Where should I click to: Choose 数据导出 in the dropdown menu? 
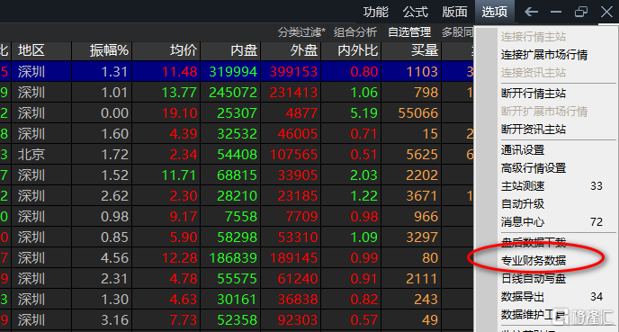[x=523, y=297]
